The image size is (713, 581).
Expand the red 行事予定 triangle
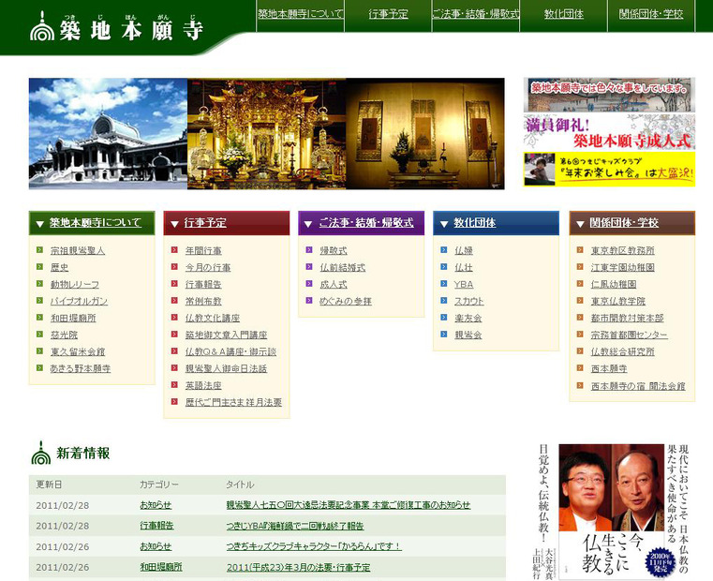174,224
